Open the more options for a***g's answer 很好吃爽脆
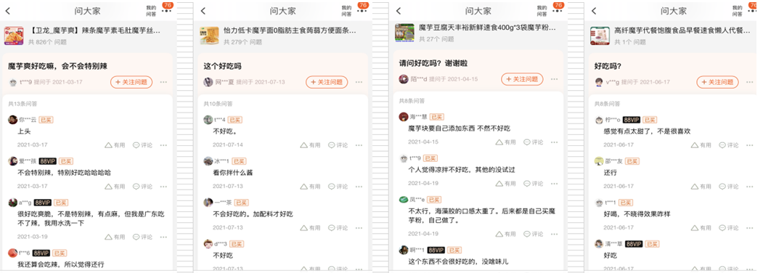763x273 pixels. point(163,237)
